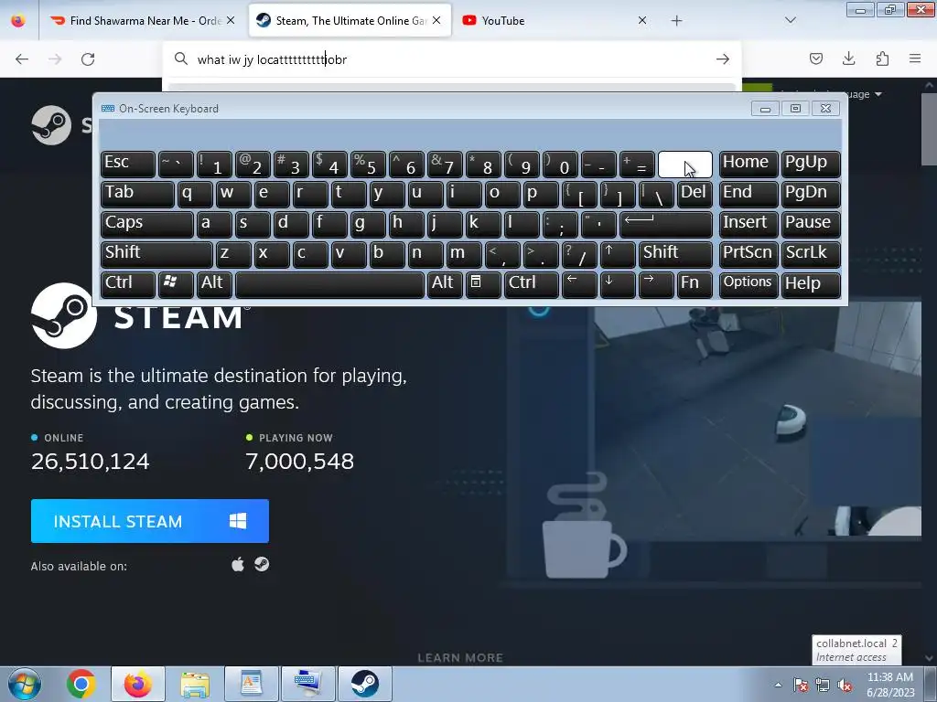Click the left arrow key on keyboard

[579, 285]
